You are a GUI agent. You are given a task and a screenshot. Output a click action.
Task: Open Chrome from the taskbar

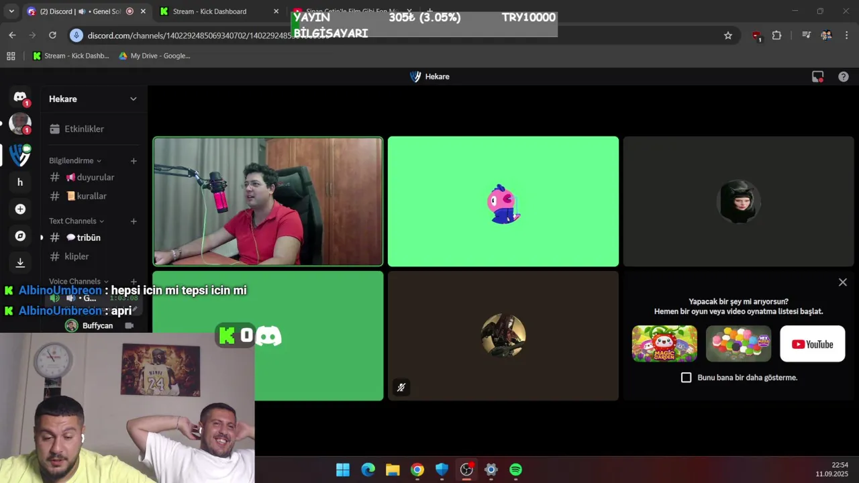[x=417, y=470]
